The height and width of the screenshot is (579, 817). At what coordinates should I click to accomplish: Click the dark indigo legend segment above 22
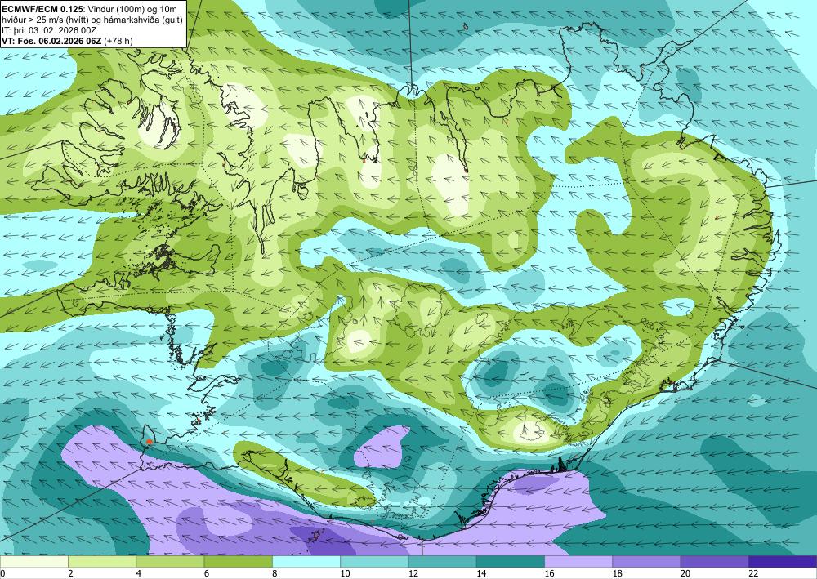tap(783, 562)
